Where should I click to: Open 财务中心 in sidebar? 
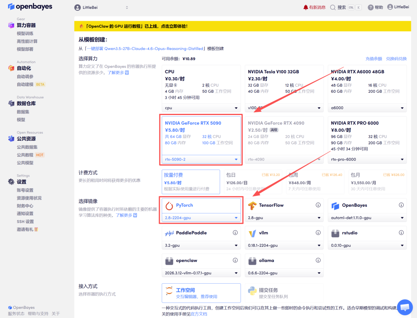(25, 206)
